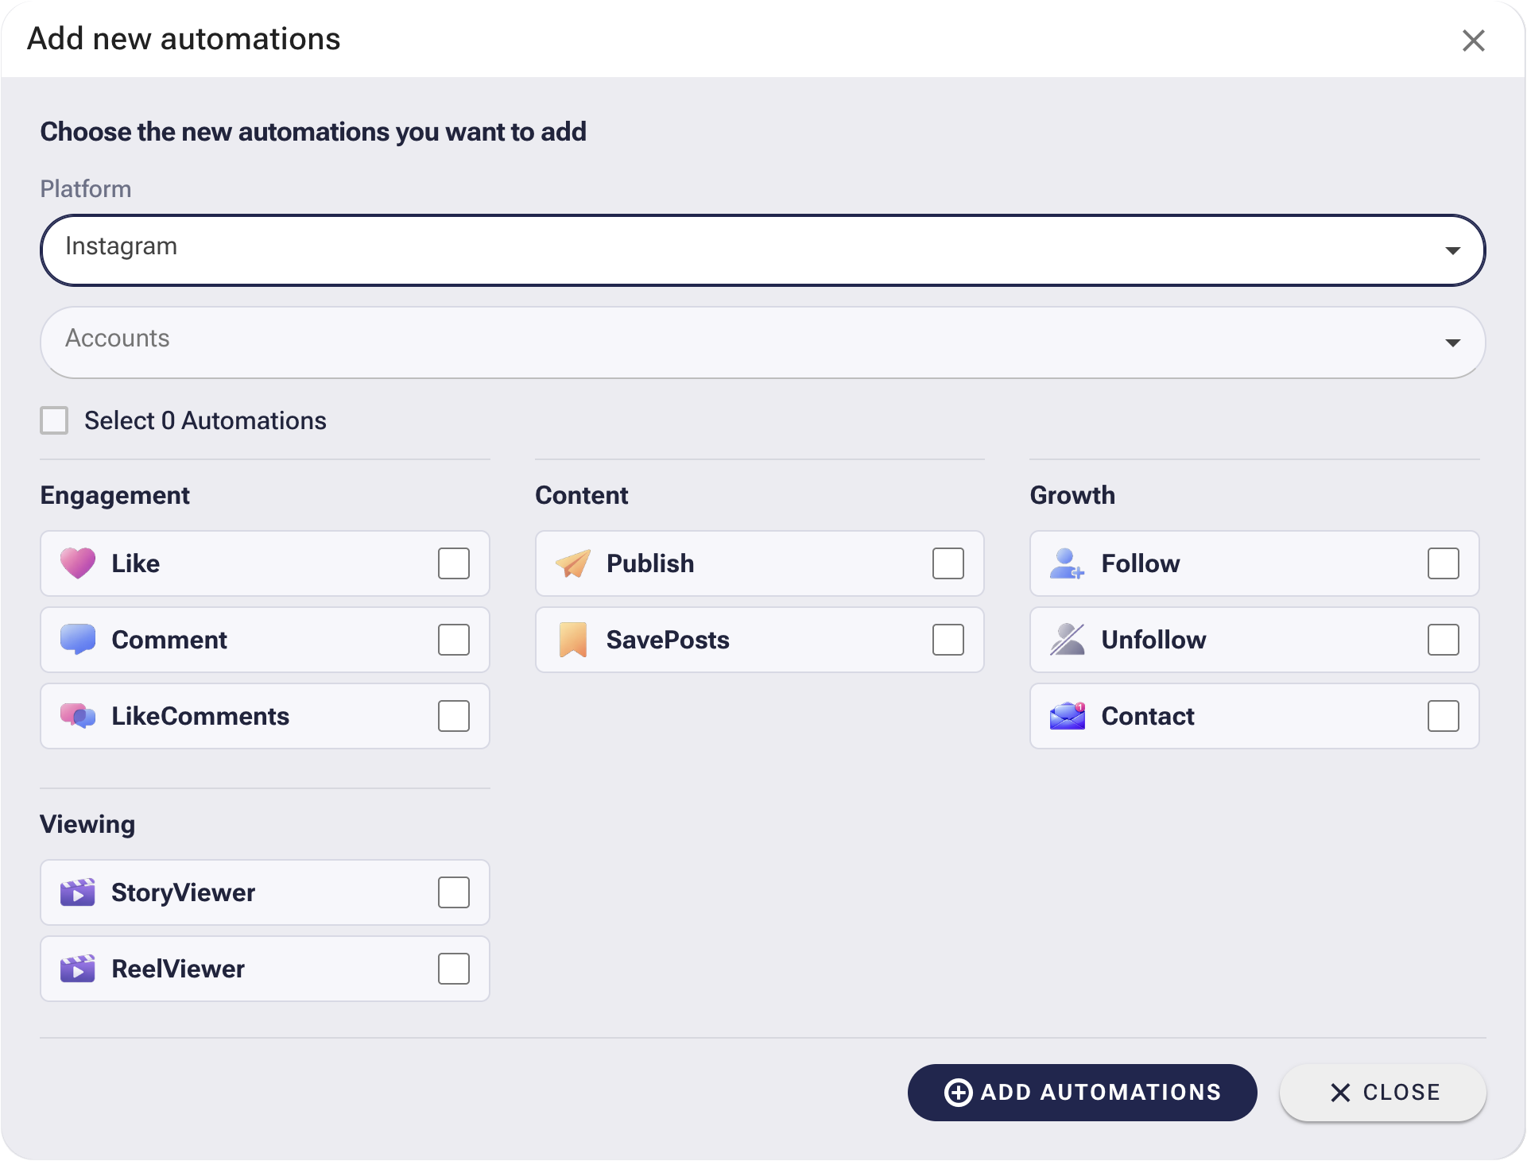The width and height of the screenshot is (1527, 1161).
Task: Click the X icon in Close button
Action: tap(1340, 1093)
